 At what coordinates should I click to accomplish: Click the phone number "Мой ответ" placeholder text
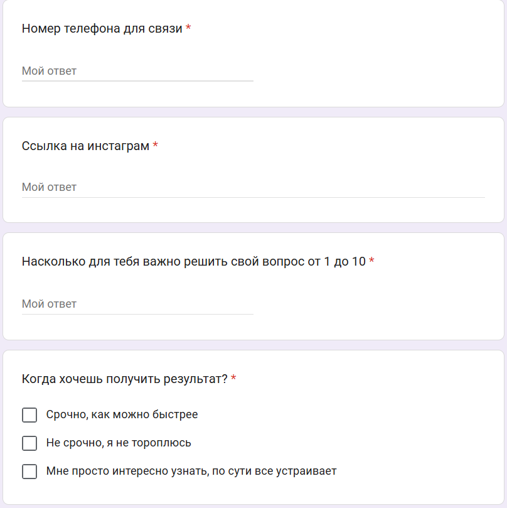49,71
